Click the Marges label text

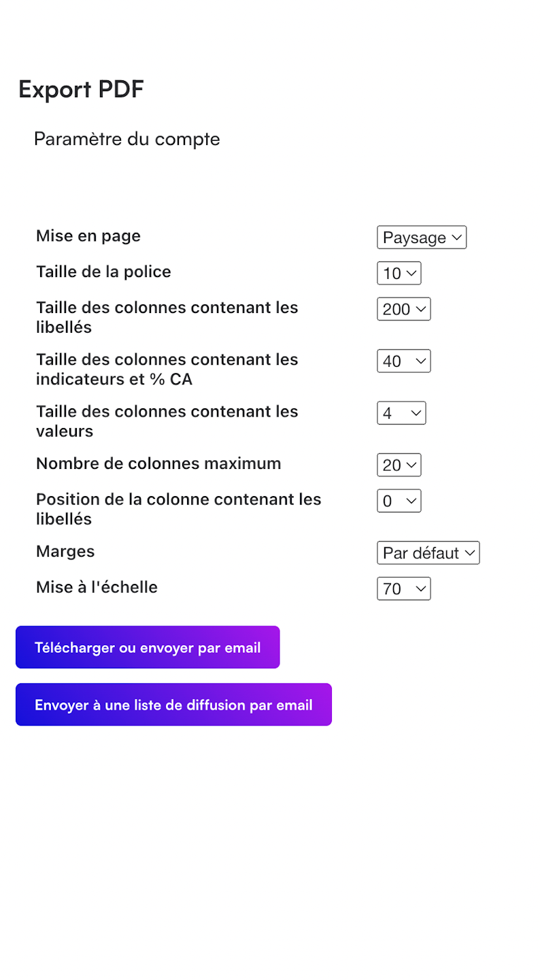pos(65,551)
